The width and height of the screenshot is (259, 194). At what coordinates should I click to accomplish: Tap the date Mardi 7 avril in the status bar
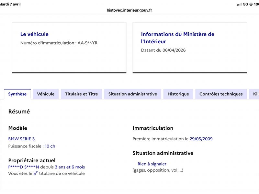(10, 4)
